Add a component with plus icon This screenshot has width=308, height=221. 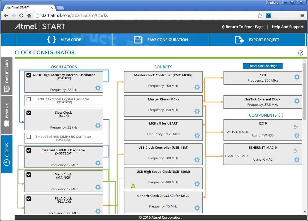coord(281,115)
